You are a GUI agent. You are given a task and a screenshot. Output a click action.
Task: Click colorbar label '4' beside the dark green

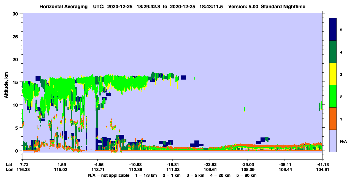pyautogui.click(x=341, y=52)
